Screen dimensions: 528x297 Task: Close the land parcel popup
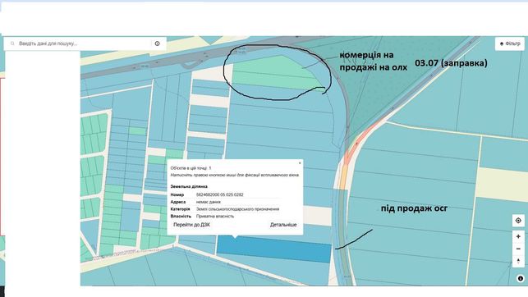300,163
